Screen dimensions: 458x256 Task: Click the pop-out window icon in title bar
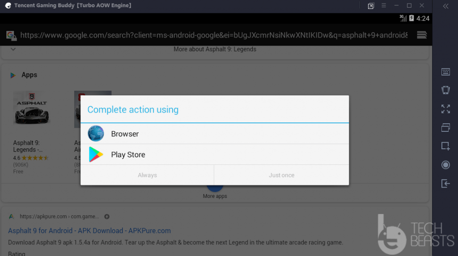pos(371,6)
